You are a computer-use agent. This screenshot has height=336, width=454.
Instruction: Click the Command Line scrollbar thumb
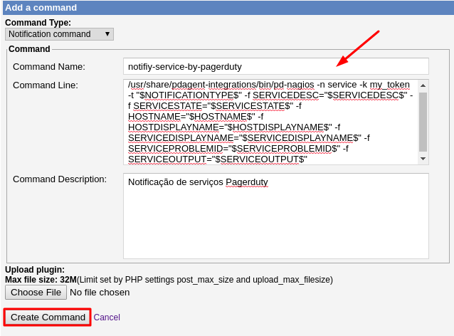pyautogui.click(x=423, y=121)
